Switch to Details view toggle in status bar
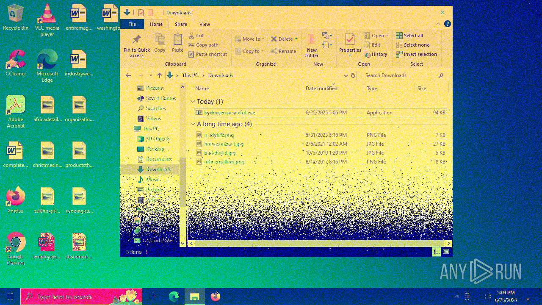The image size is (542, 305). [436, 252]
